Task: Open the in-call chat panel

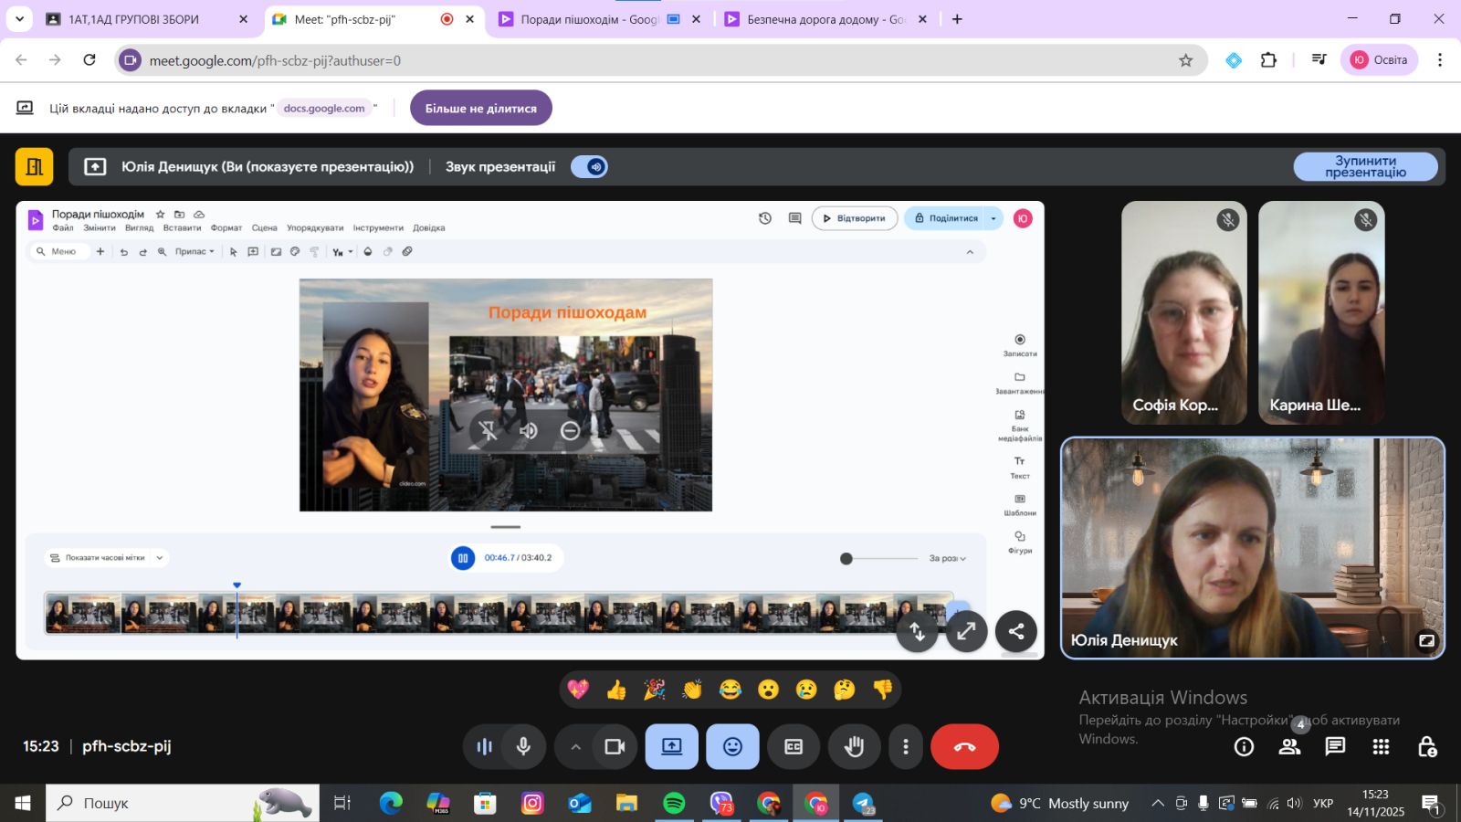Action: [x=1335, y=747]
